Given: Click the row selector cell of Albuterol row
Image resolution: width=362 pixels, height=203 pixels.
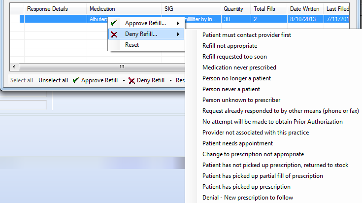Looking at the screenshot, I should 15,19.
